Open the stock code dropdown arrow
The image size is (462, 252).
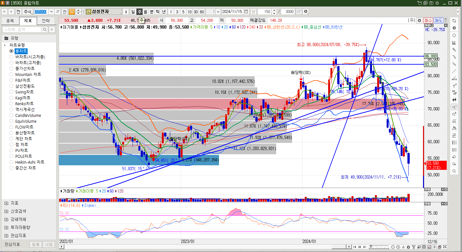pos(51,12)
